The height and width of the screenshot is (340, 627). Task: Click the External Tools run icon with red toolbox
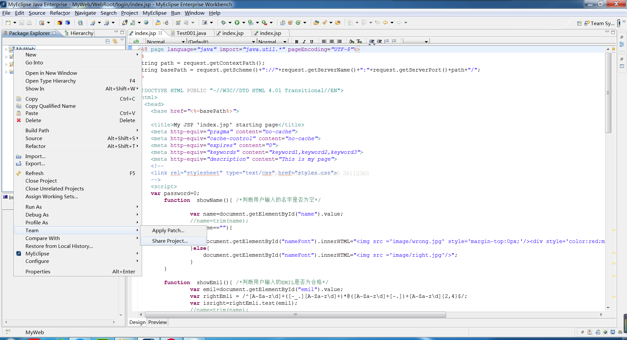pos(265,23)
